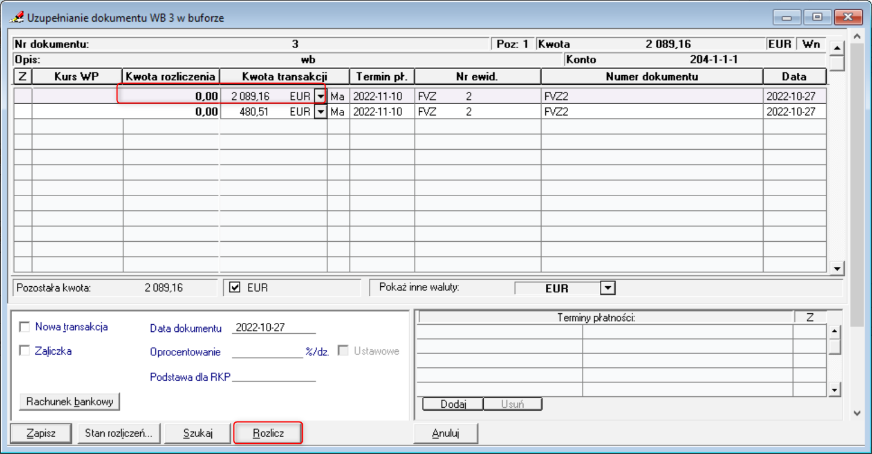
Task: Click the Data column header
Action: (794, 76)
